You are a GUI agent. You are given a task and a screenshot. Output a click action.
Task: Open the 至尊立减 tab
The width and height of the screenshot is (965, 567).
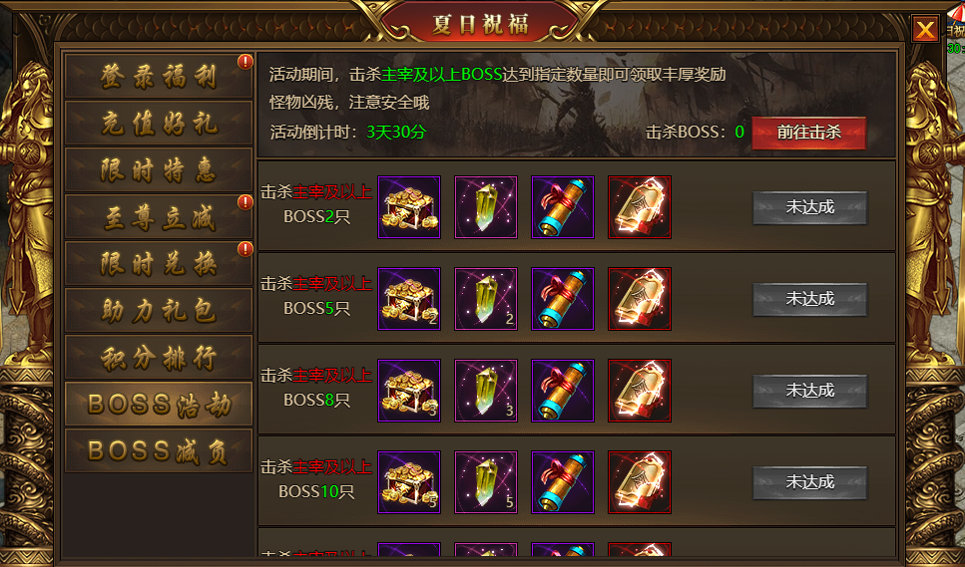coord(159,217)
